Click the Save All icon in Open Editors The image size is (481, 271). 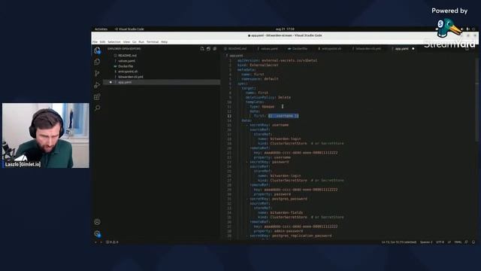pos(208,48)
